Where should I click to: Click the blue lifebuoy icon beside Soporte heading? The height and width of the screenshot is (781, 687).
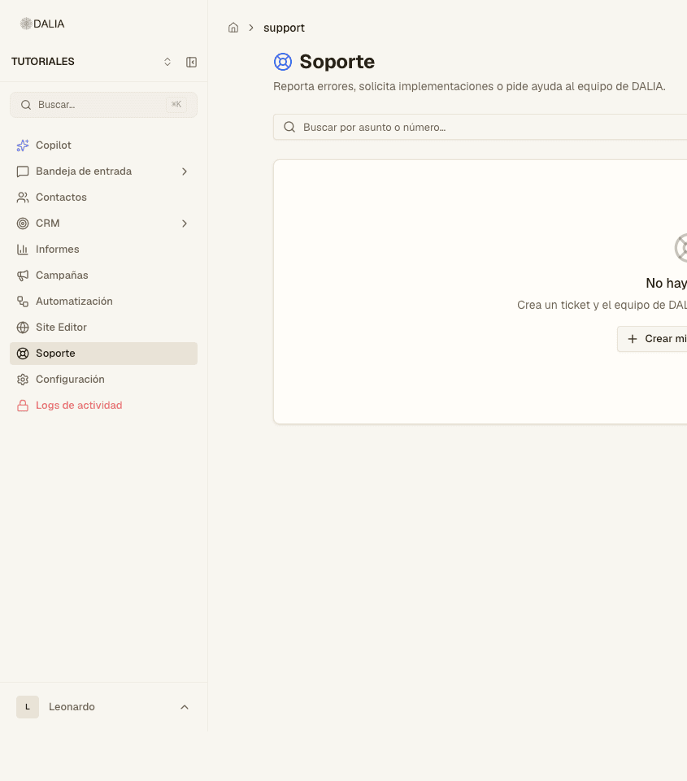tap(282, 62)
